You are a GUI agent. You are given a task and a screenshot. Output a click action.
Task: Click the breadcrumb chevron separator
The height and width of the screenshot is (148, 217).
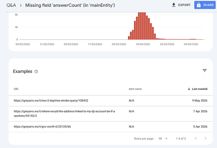[21, 5]
